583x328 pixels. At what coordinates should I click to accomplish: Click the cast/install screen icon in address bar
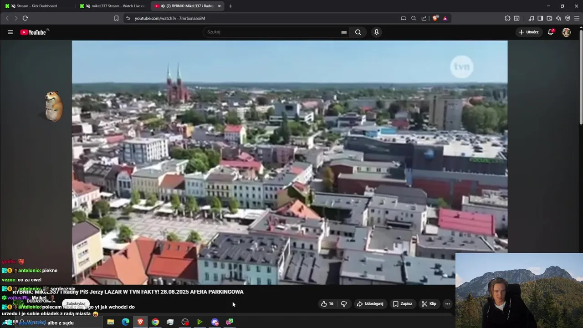[403, 18]
